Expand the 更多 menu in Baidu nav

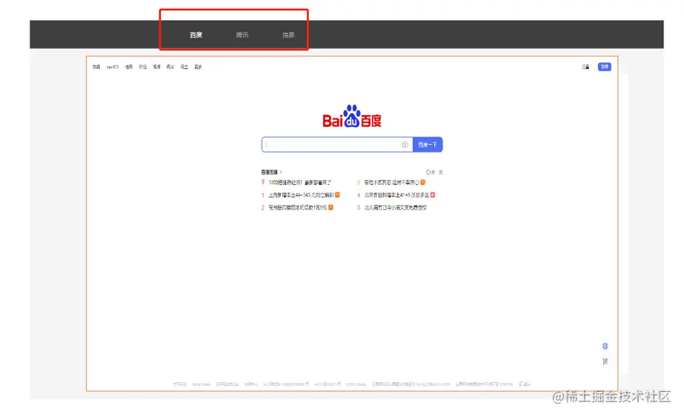[x=198, y=67]
